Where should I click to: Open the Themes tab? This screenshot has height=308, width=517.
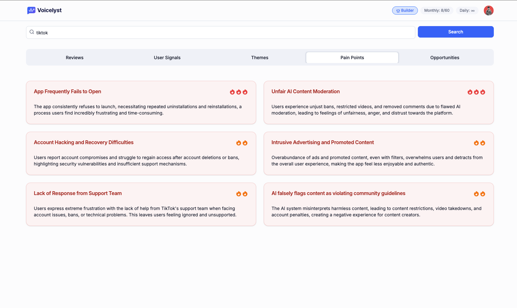(260, 58)
